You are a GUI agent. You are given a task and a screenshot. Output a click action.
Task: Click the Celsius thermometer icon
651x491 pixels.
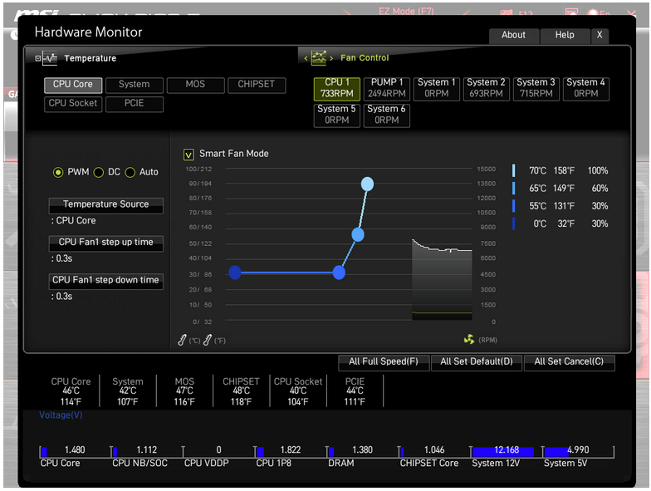point(182,340)
